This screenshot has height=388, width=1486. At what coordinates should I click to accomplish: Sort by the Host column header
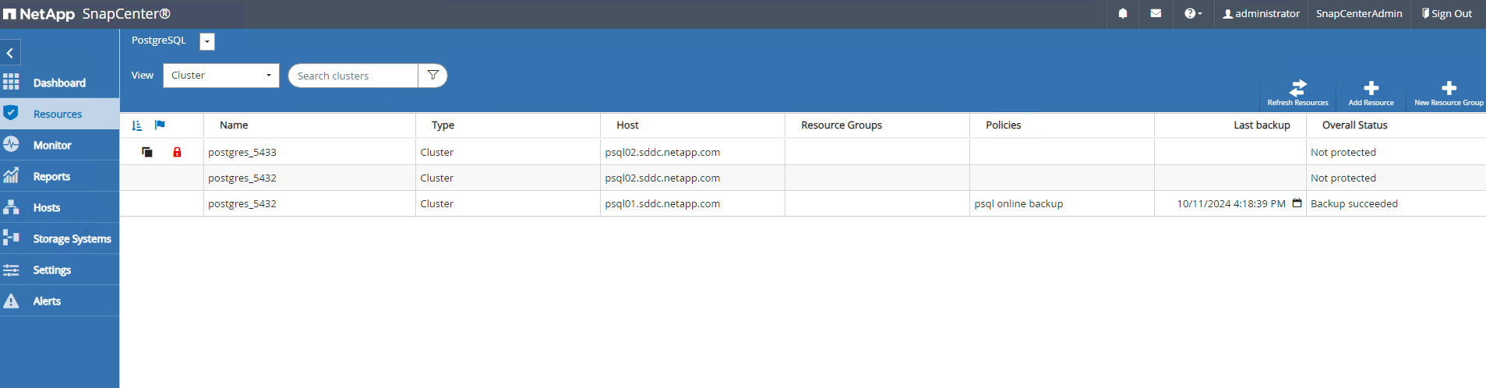(x=627, y=125)
